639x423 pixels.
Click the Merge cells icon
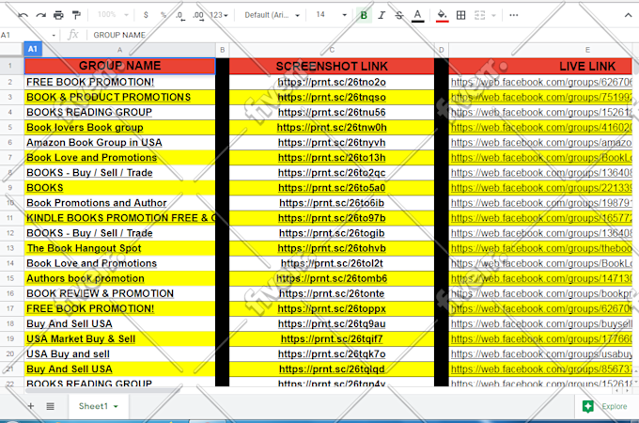(x=479, y=15)
